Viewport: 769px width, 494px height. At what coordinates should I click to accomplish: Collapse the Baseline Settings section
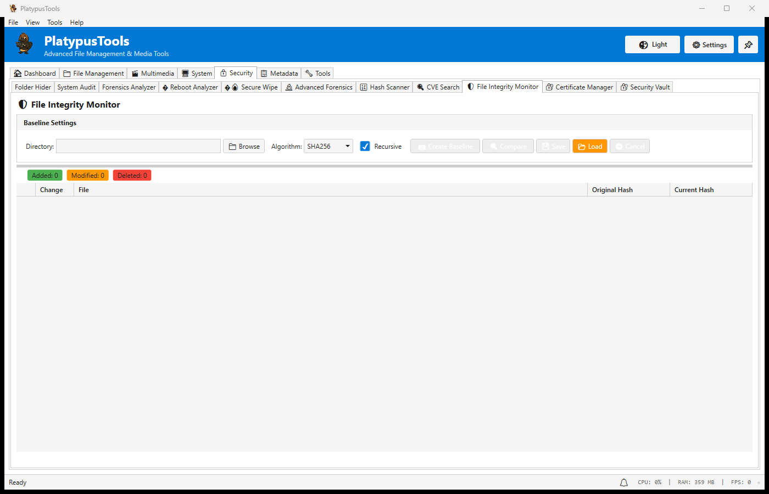pos(50,122)
